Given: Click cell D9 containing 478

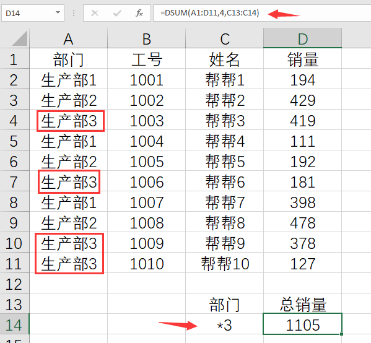Looking at the screenshot, I should tap(303, 222).
